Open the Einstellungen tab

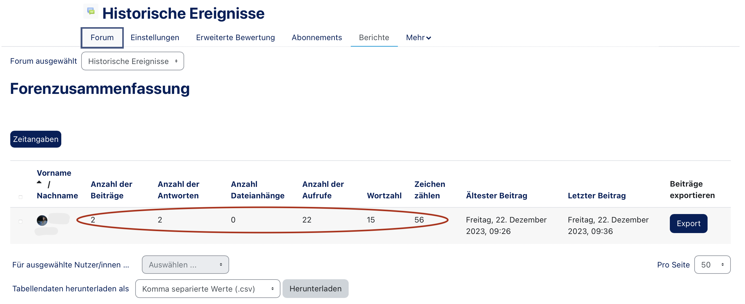[155, 38]
